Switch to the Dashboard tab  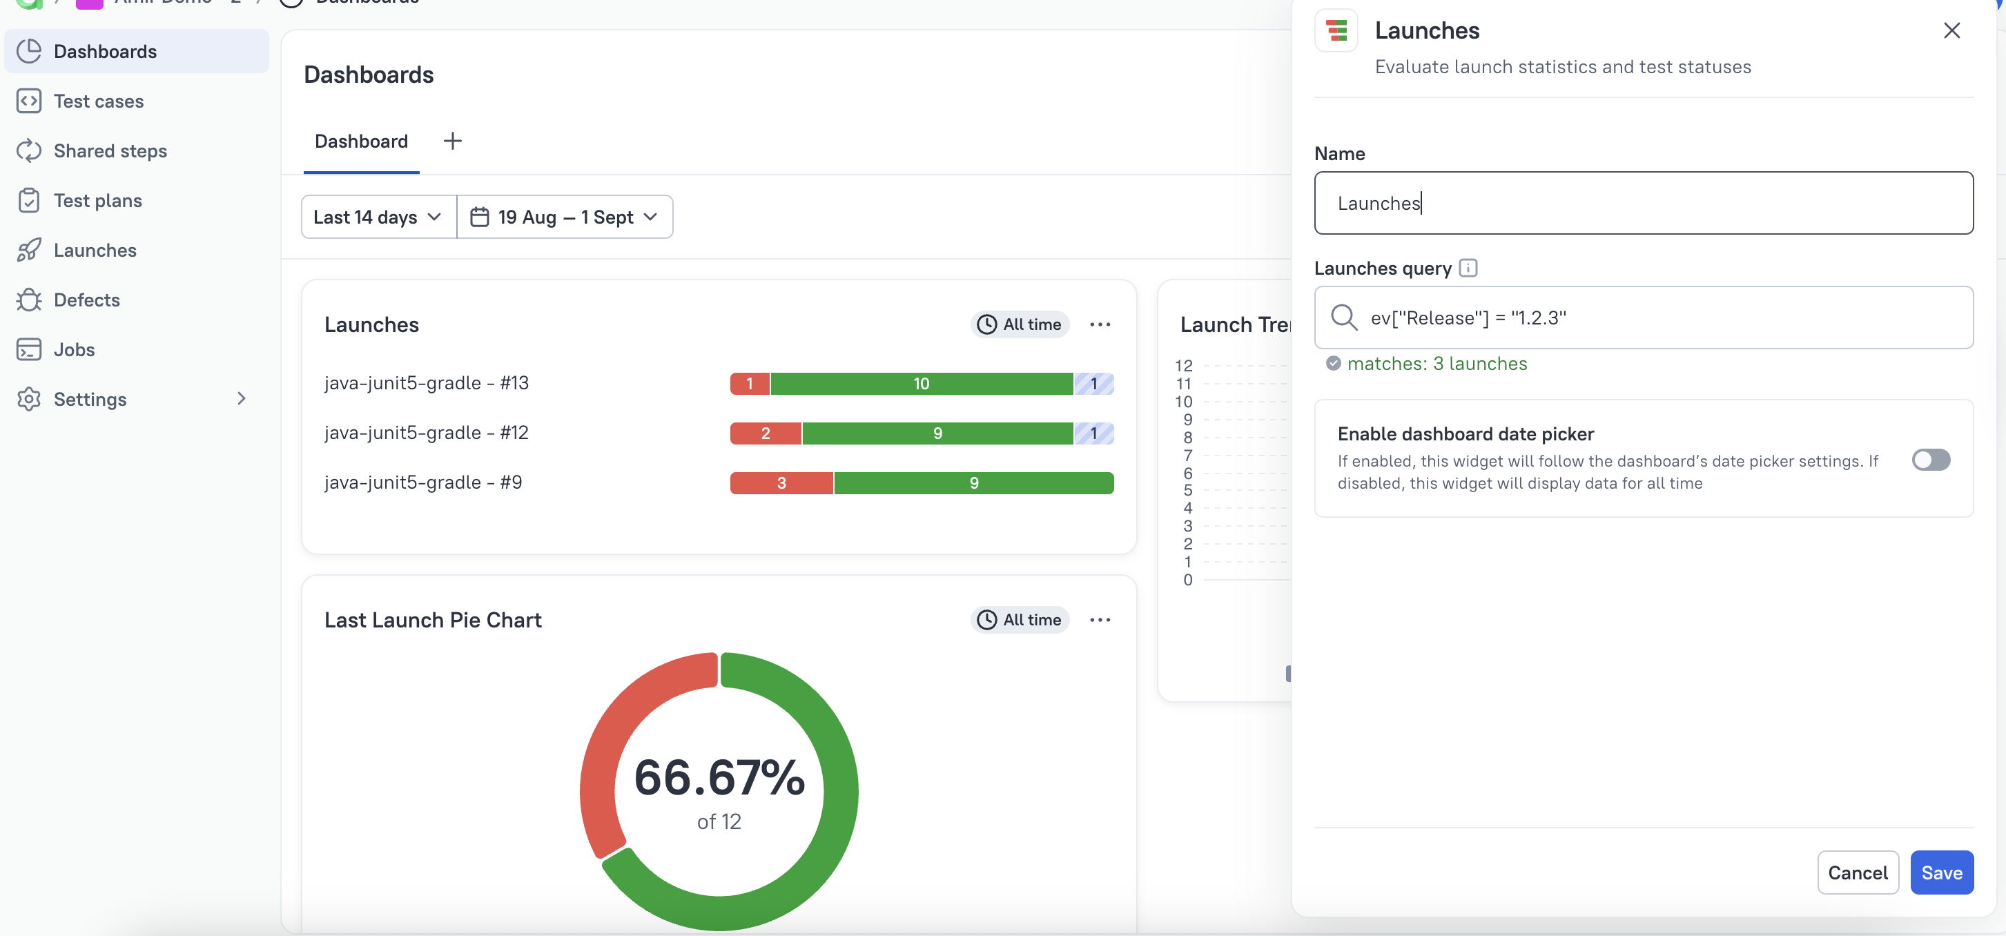[360, 141]
